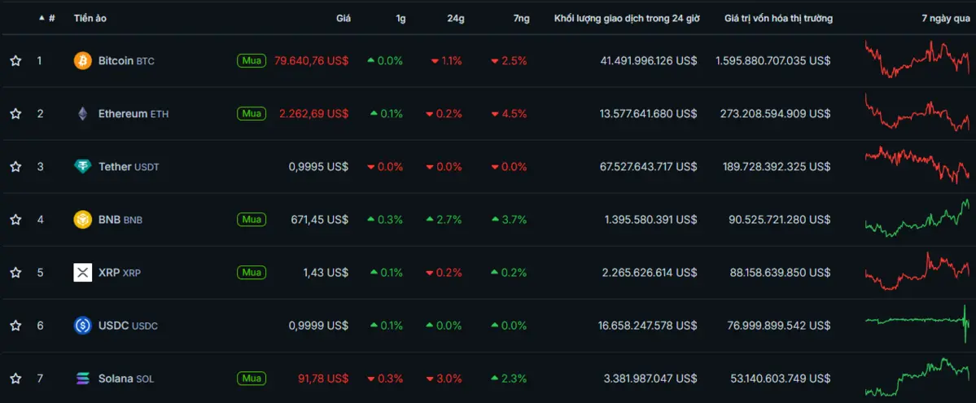Star Bitcoin as a favorite

15,61
